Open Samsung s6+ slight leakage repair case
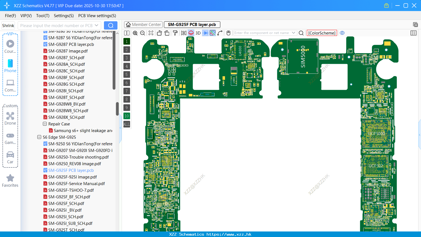 coord(83,131)
